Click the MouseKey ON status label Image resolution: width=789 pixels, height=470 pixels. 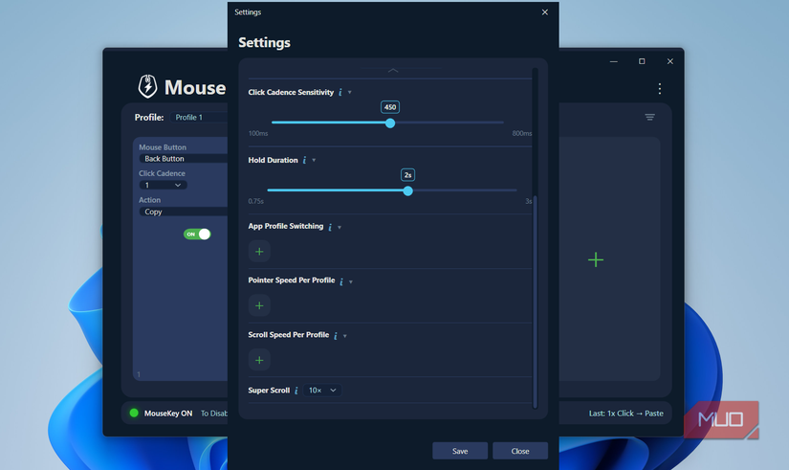168,414
